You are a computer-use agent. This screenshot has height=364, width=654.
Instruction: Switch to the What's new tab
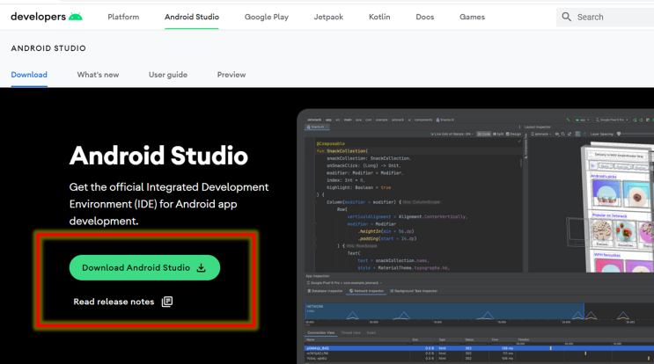point(98,75)
